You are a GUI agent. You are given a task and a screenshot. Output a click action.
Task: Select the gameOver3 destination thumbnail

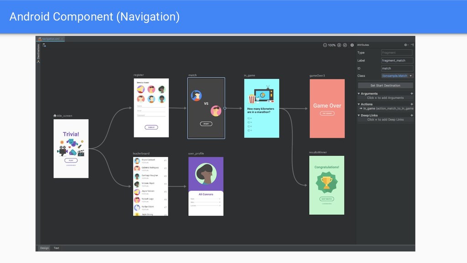[x=327, y=109]
